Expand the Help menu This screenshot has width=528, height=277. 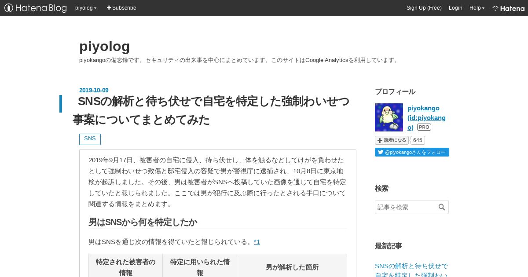point(477,8)
